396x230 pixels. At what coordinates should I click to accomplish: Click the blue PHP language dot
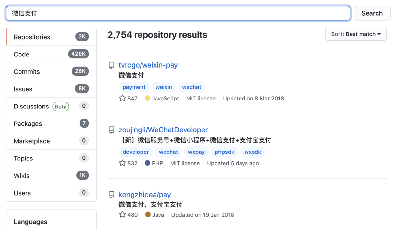pyautogui.click(x=148, y=163)
